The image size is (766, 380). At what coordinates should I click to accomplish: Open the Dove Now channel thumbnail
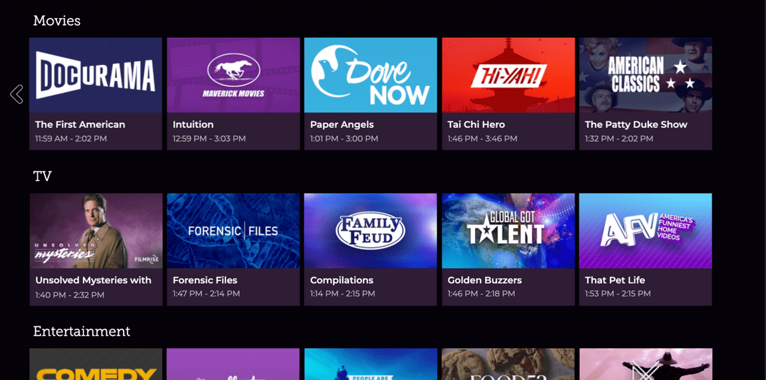[x=371, y=75]
